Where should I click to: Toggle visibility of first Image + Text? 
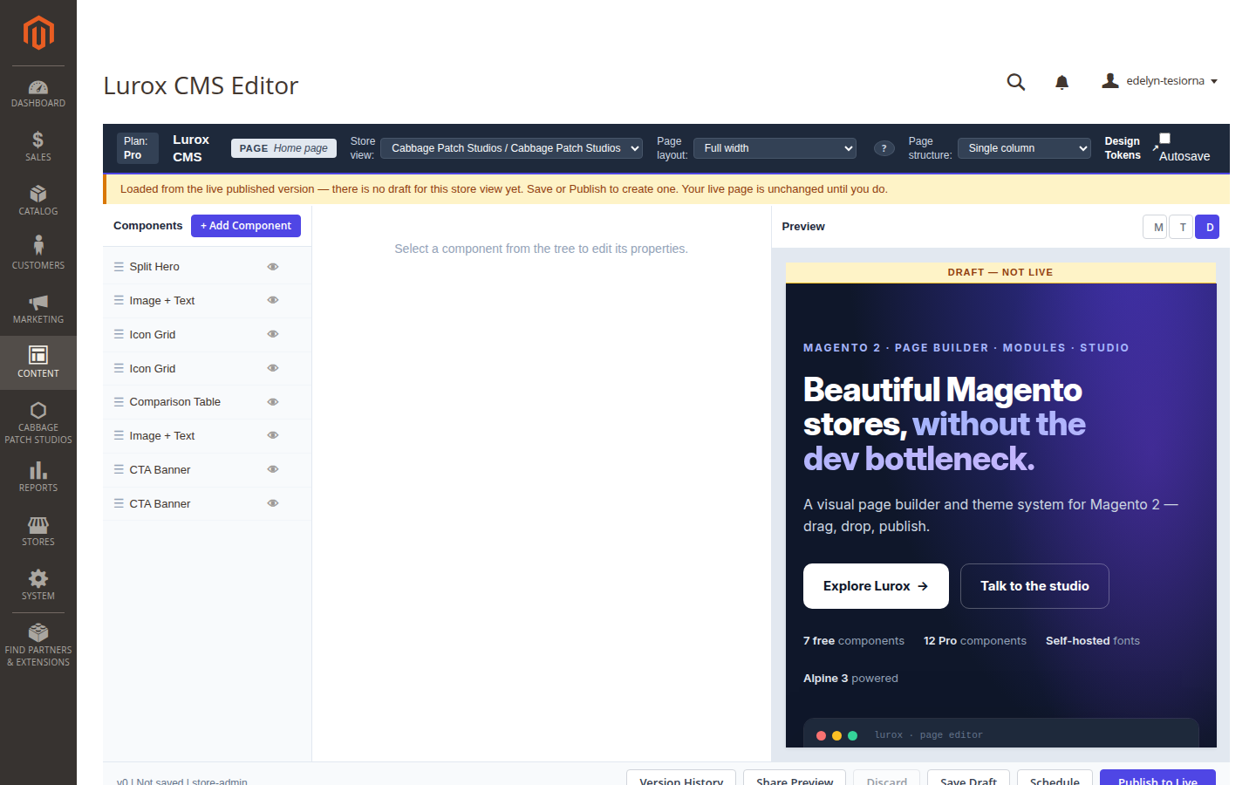click(x=273, y=300)
